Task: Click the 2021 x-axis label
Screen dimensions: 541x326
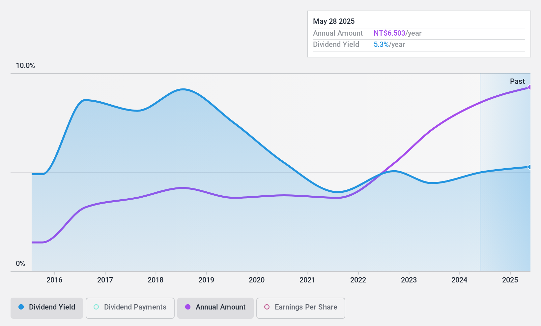Action: point(307,280)
